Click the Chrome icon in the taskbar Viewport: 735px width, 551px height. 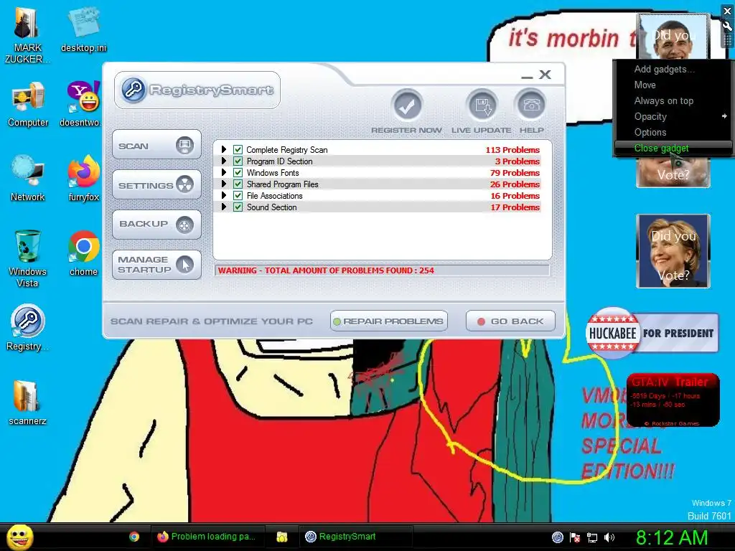[x=134, y=537]
